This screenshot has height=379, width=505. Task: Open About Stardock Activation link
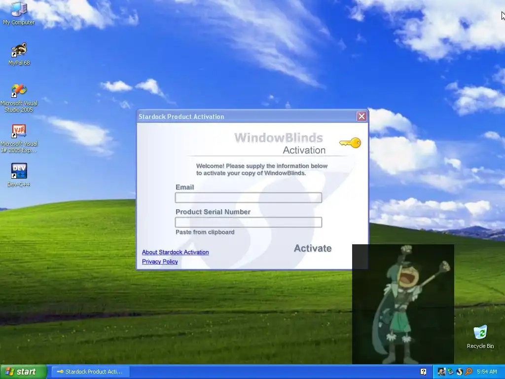click(x=175, y=252)
